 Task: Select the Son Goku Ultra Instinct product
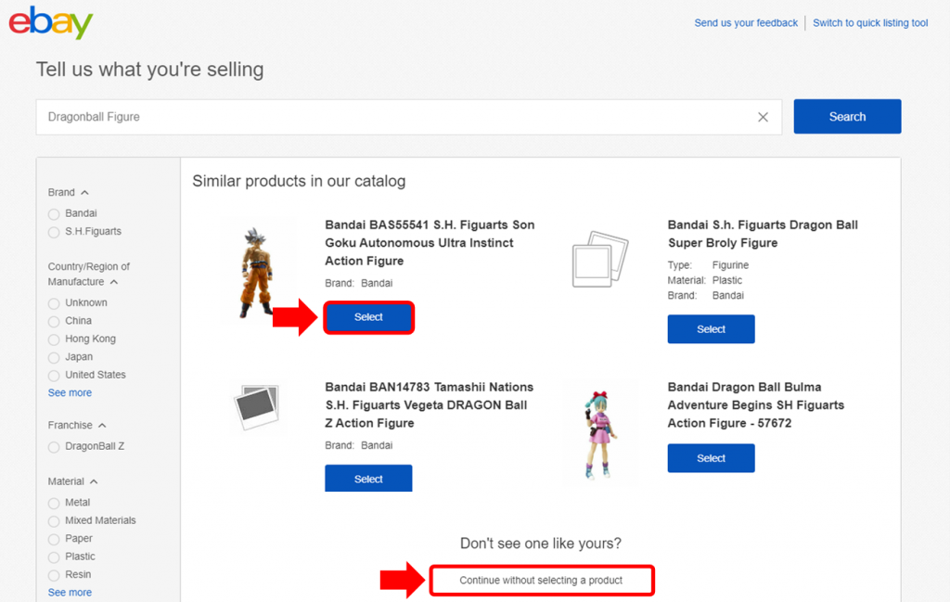tap(368, 317)
